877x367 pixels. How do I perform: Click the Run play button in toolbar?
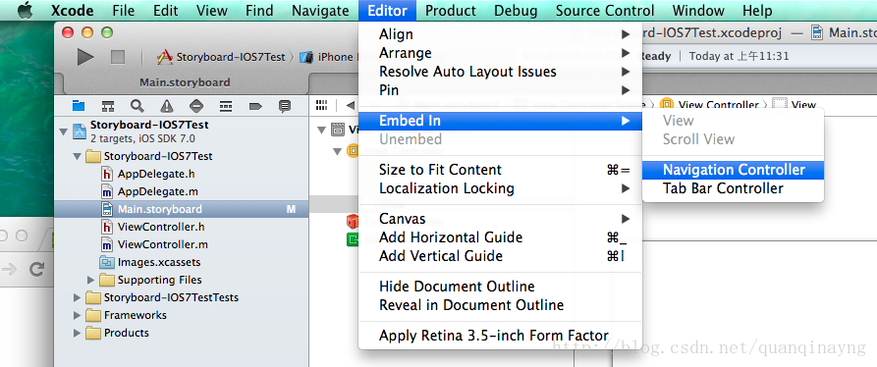point(85,56)
